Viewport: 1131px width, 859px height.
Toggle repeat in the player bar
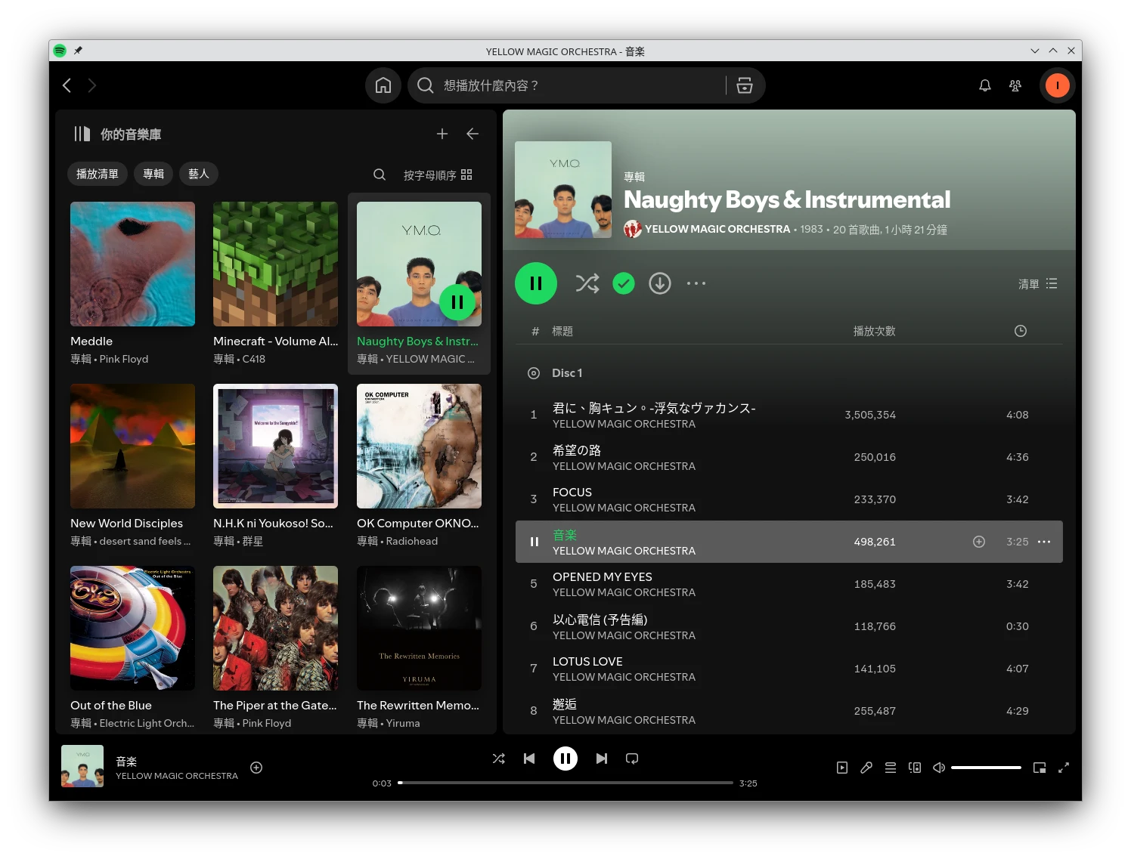(x=632, y=759)
